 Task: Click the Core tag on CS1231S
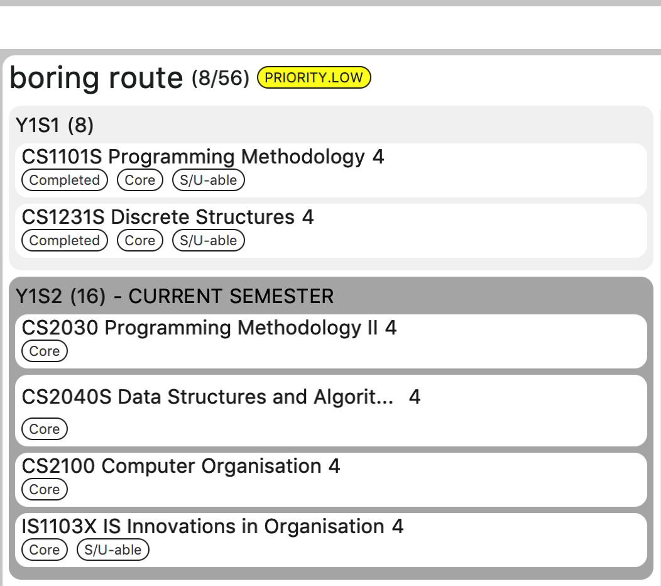140,240
